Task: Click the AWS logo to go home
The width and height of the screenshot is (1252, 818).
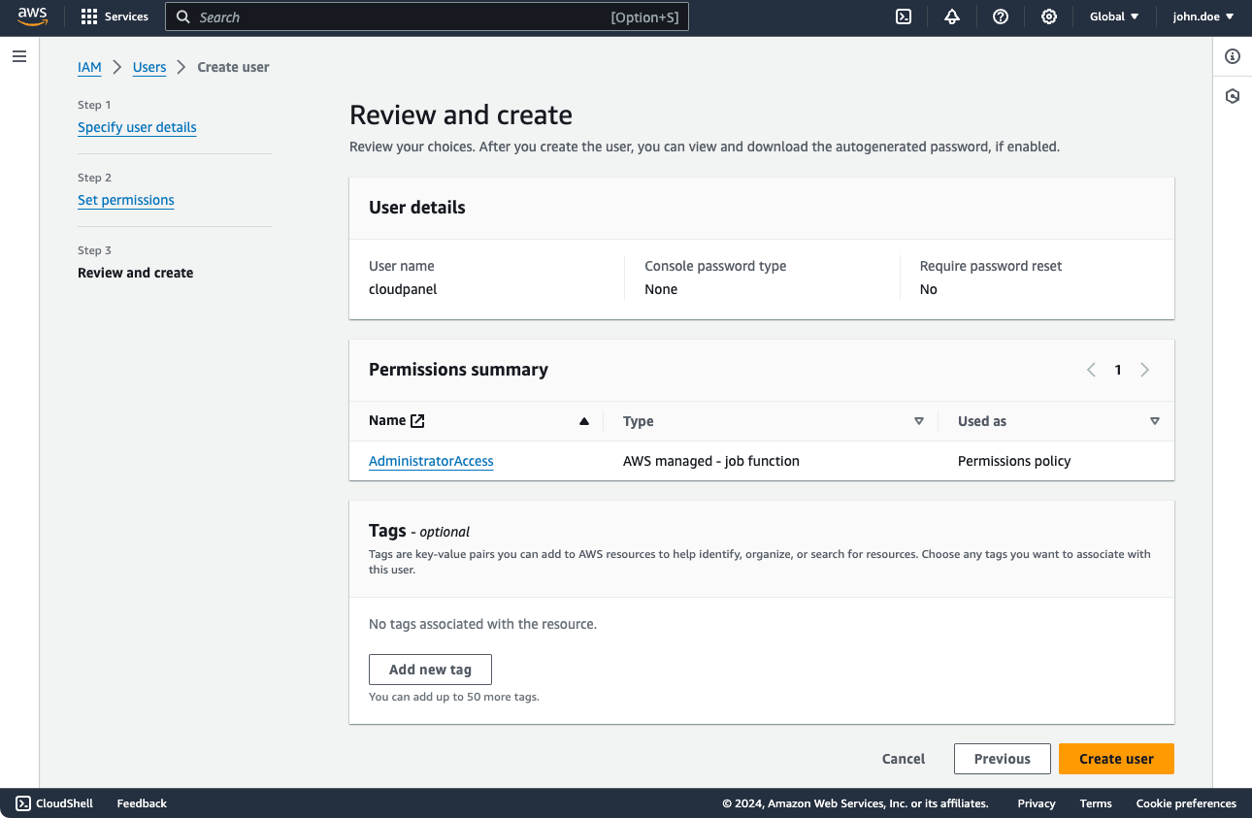Action: pos(32,16)
